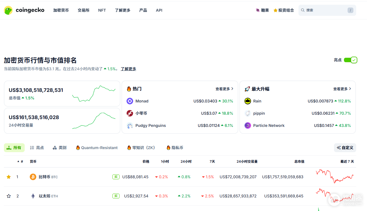
Task: Click the CoinGecko gecko logo
Action: click(8, 10)
